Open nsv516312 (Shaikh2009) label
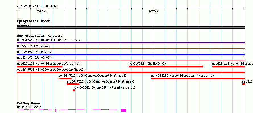 tap(147, 64)
